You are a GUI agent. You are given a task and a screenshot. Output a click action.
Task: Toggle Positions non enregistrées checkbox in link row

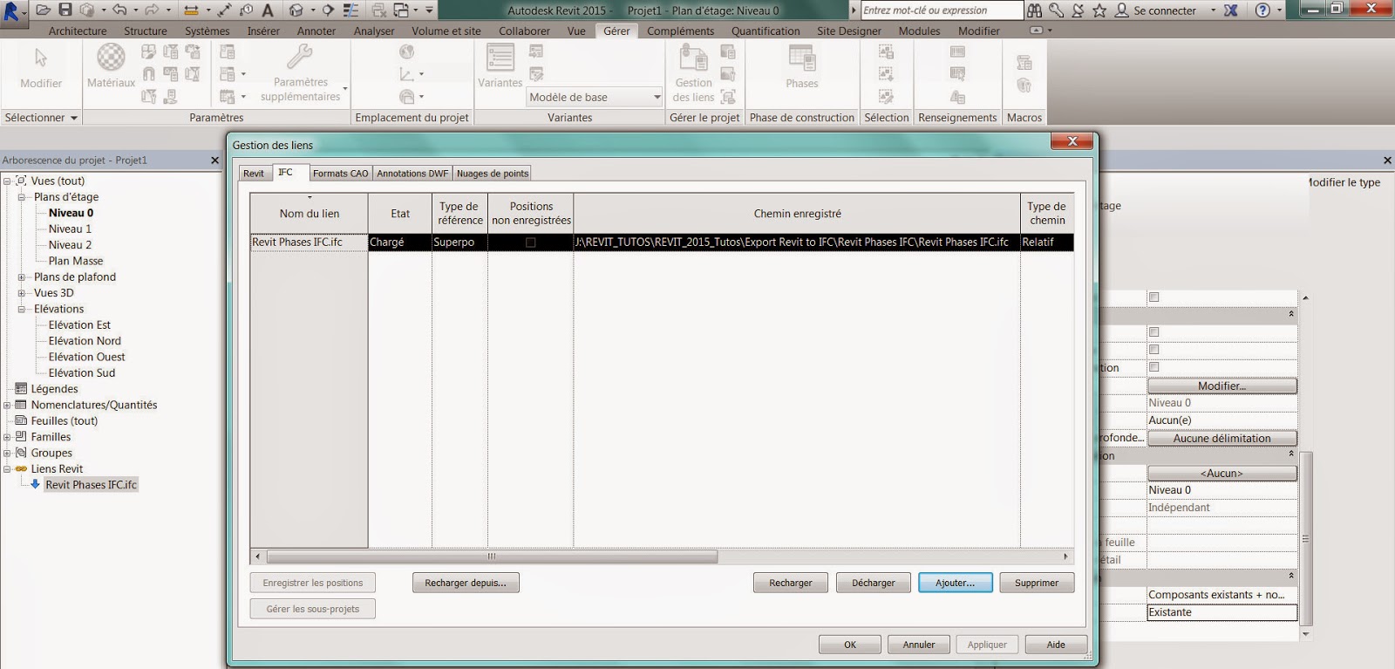click(530, 242)
